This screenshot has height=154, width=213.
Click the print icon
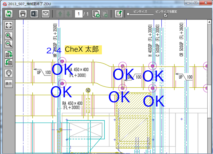(x=23, y=14)
